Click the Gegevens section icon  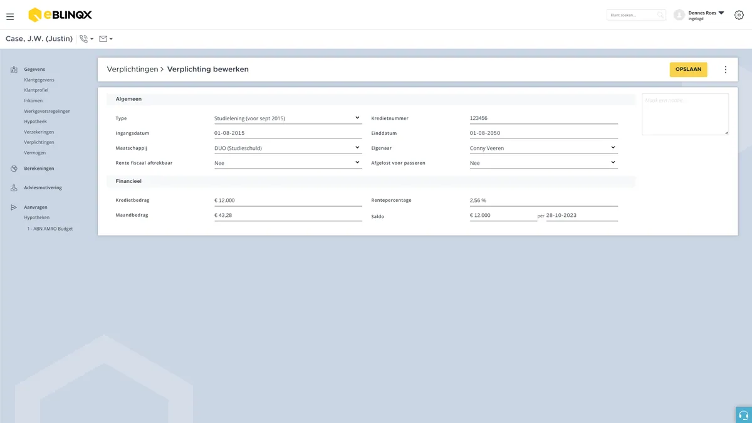[14, 70]
